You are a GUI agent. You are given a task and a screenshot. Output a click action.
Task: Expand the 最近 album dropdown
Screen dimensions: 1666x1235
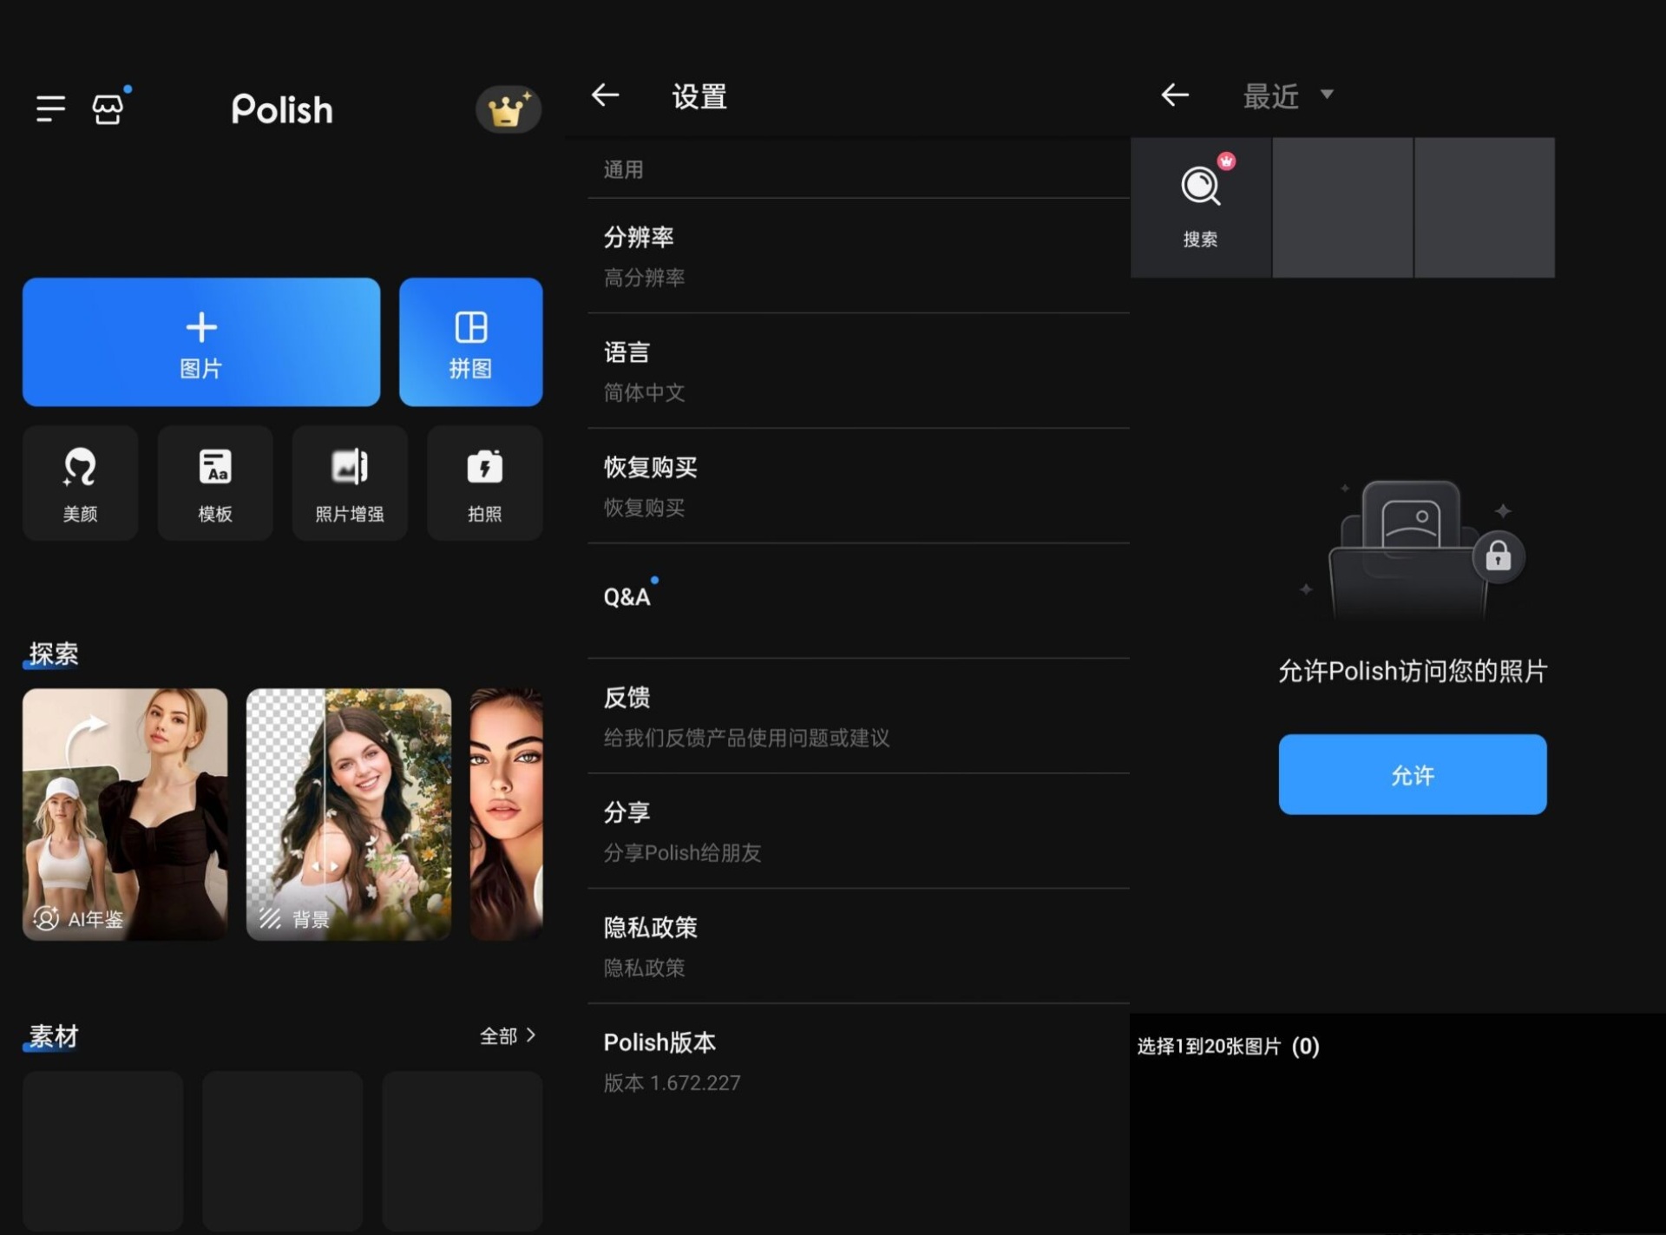pyautogui.click(x=1288, y=95)
